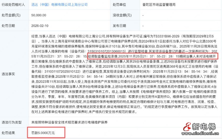
Task: Click the 发布日期 label
Action: click(119, 26)
